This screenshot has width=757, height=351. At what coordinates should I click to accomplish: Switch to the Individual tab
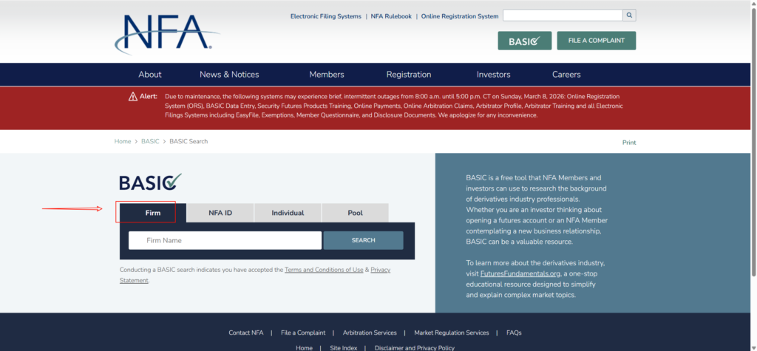tap(288, 213)
